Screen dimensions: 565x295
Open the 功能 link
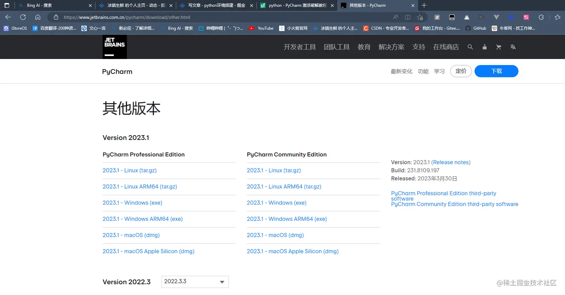pyautogui.click(x=423, y=71)
